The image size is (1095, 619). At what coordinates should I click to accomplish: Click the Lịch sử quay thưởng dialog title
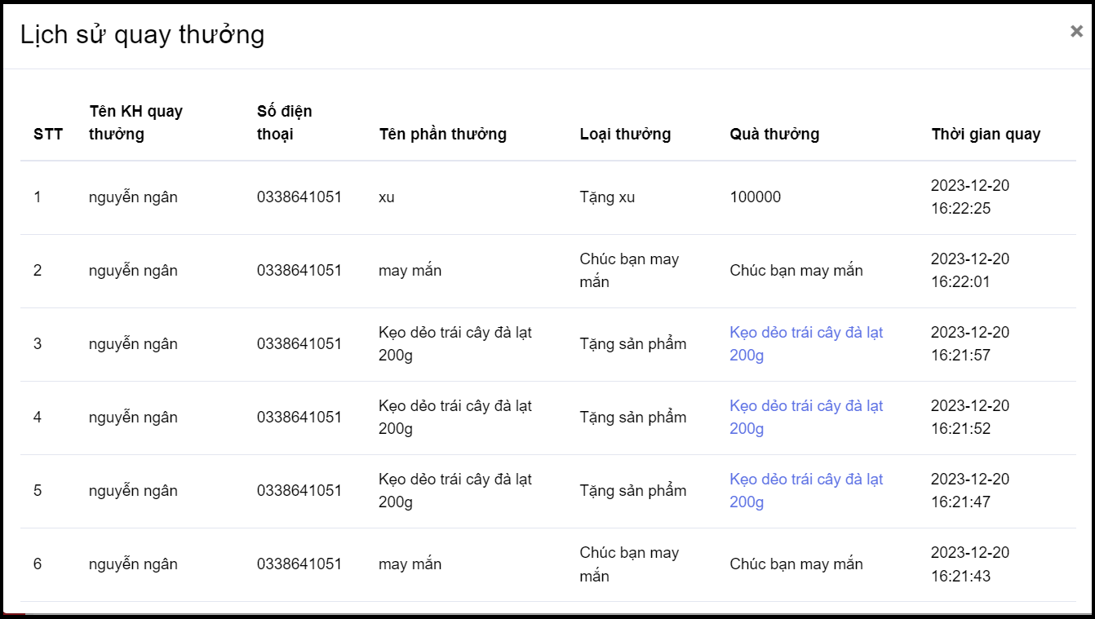142,35
